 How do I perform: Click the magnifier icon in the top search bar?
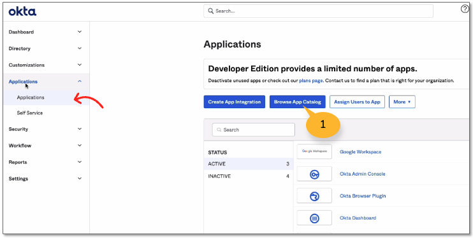tap(211, 11)
